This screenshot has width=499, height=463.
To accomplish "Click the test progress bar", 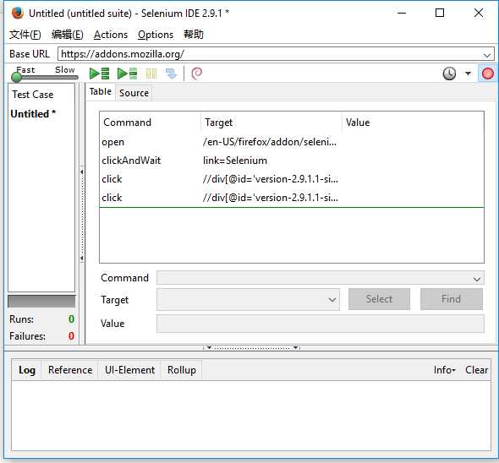I will [41, 301].
